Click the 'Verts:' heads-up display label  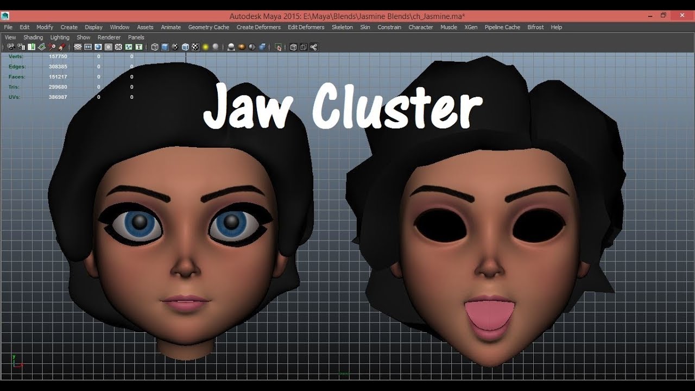(16, 56)
